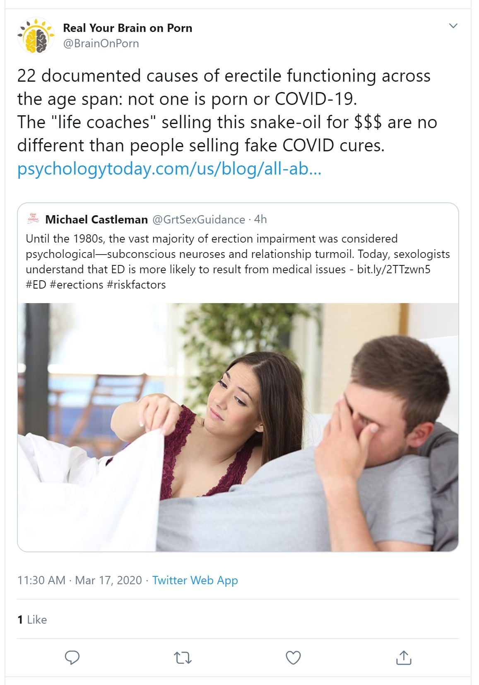This screenshot has width=479, height=685.
Task: Click the reply speech bubble icon
Action: [x=72, y=658]
